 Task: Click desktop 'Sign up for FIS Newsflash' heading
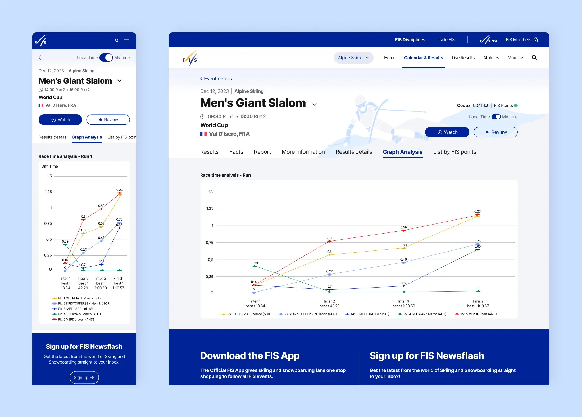[x=427, y=356]
